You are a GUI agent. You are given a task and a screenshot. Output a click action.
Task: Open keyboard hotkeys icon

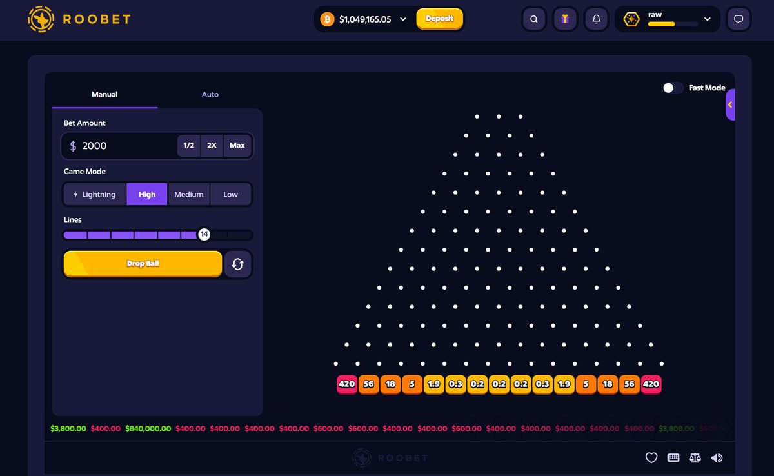pos(673,458)
